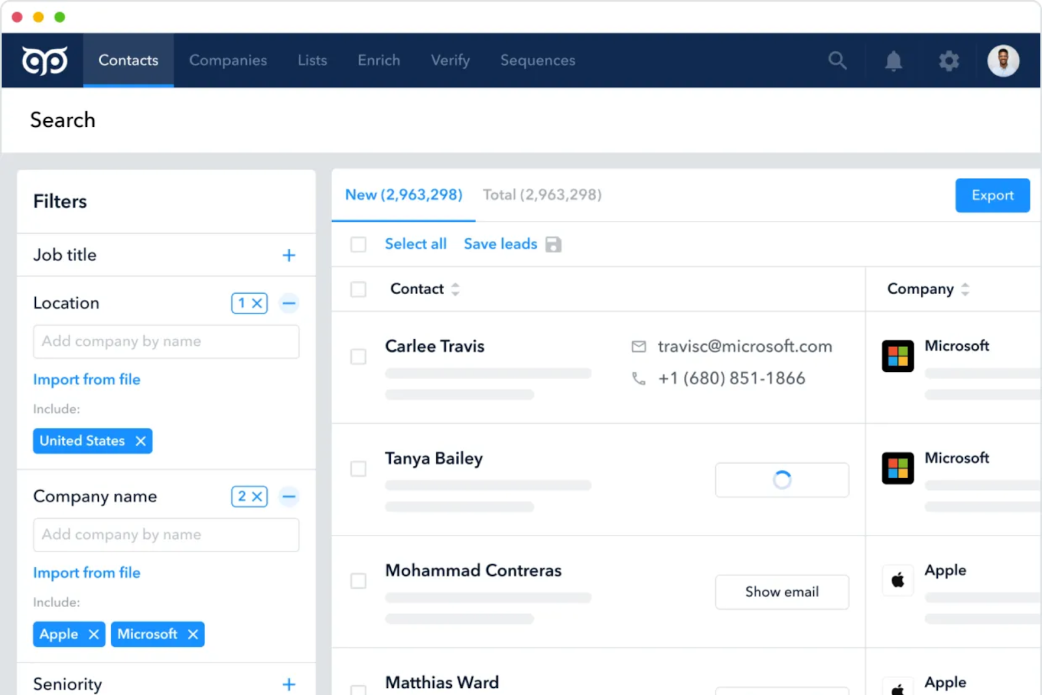1042x695 pixels.
Task: Click Company name filter text input
Action: coord(166,535)
